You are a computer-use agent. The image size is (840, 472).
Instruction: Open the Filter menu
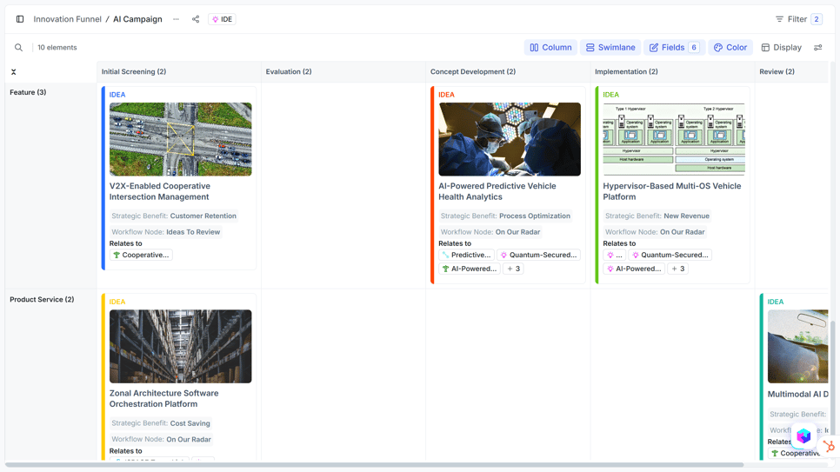click(x=798, y=19)
